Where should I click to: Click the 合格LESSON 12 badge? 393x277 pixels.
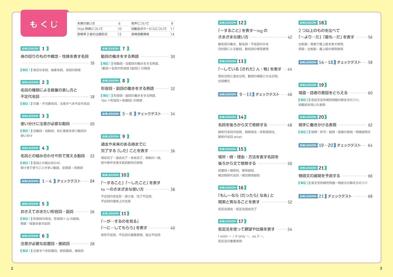[x=232, y=23]
